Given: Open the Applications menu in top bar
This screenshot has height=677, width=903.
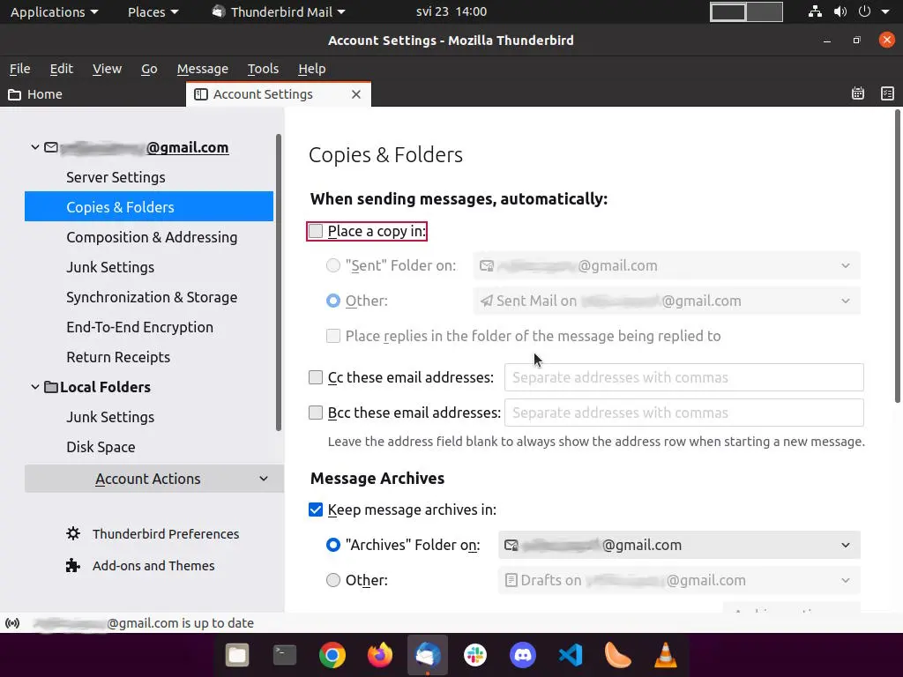Looking at the screenshot, I should [x=54, y=11].
